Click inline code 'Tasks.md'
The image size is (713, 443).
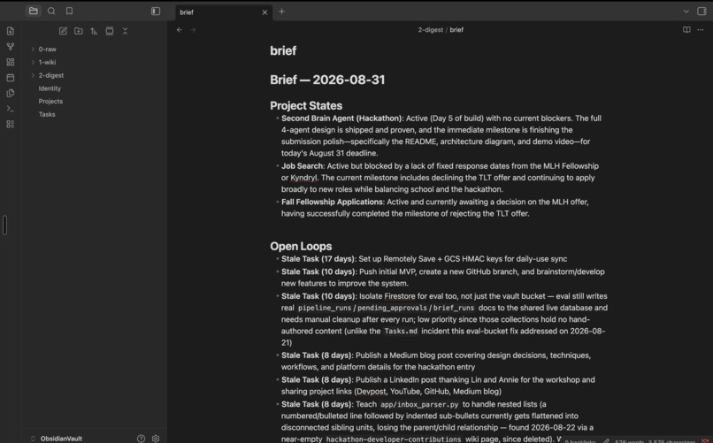point(401,332)
